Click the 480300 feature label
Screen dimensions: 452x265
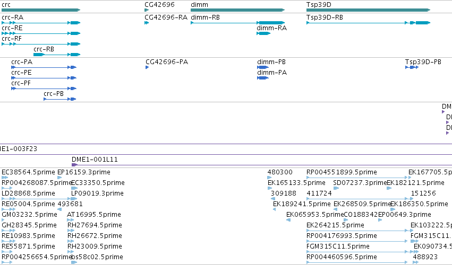coord(280,172)
